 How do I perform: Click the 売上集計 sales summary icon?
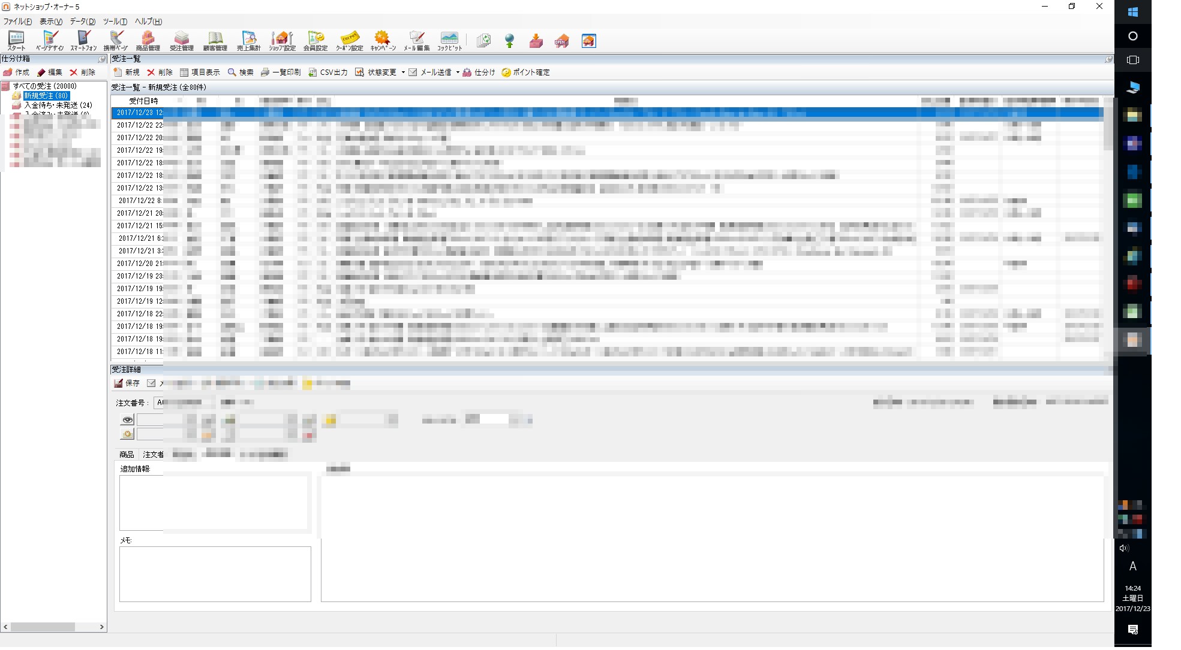[248, 41]
